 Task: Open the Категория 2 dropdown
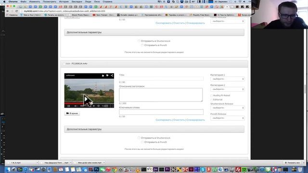[x=228, y=89]
